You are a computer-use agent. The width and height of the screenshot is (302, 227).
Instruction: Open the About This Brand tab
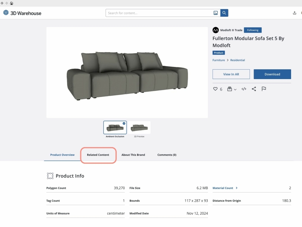[133, 155]
